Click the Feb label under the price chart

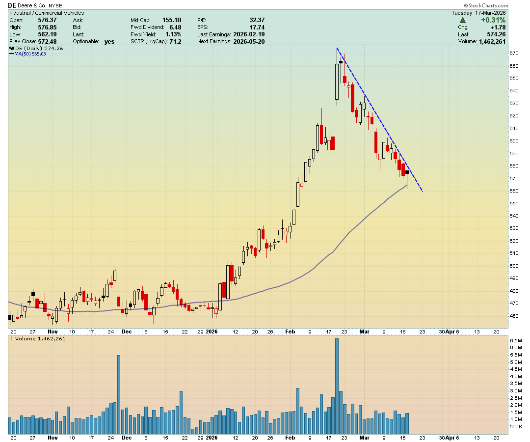tap(290, 332)
